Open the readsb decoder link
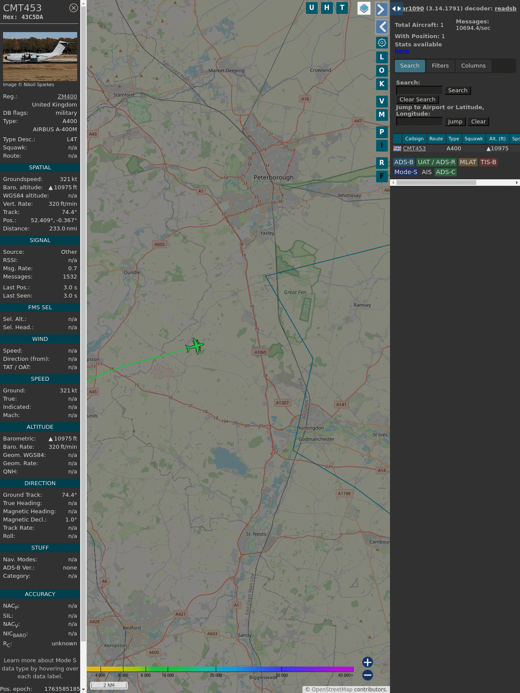Viewport: 520px width, 693px height. coord(505,8)
